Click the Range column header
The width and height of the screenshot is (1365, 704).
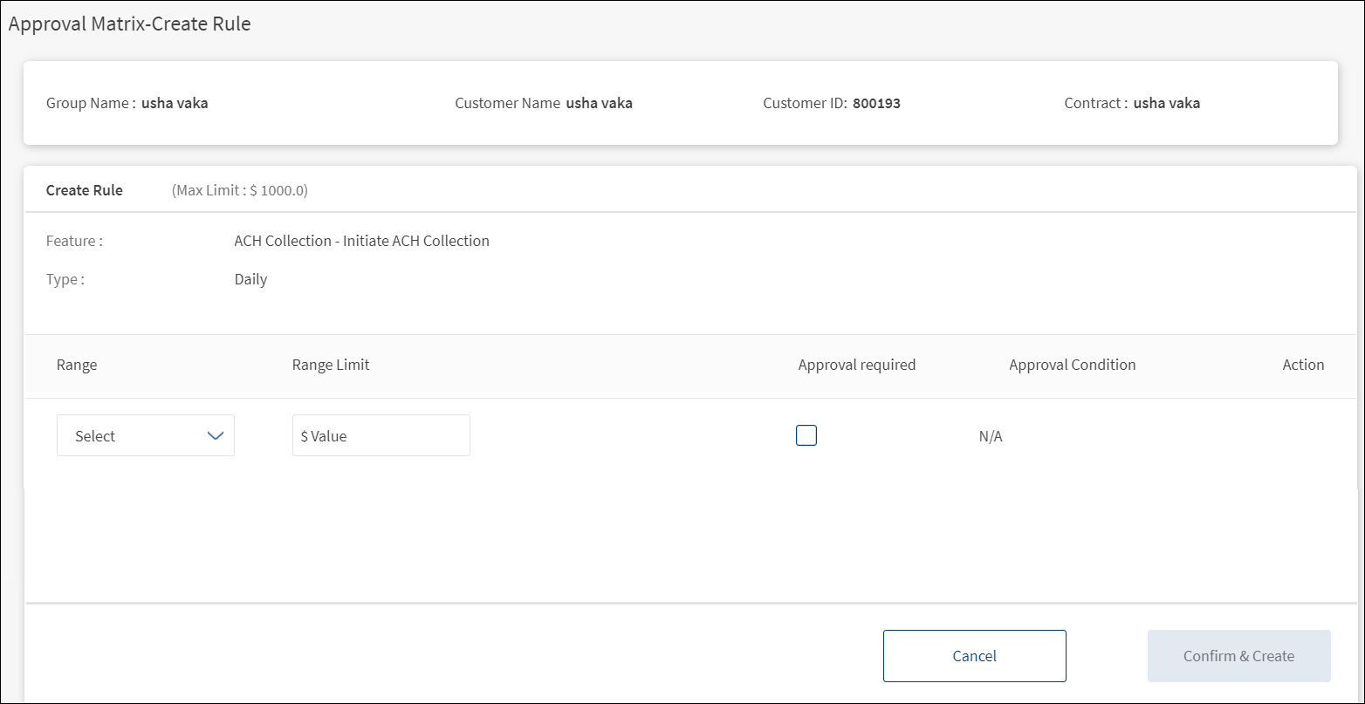(77, 365)
